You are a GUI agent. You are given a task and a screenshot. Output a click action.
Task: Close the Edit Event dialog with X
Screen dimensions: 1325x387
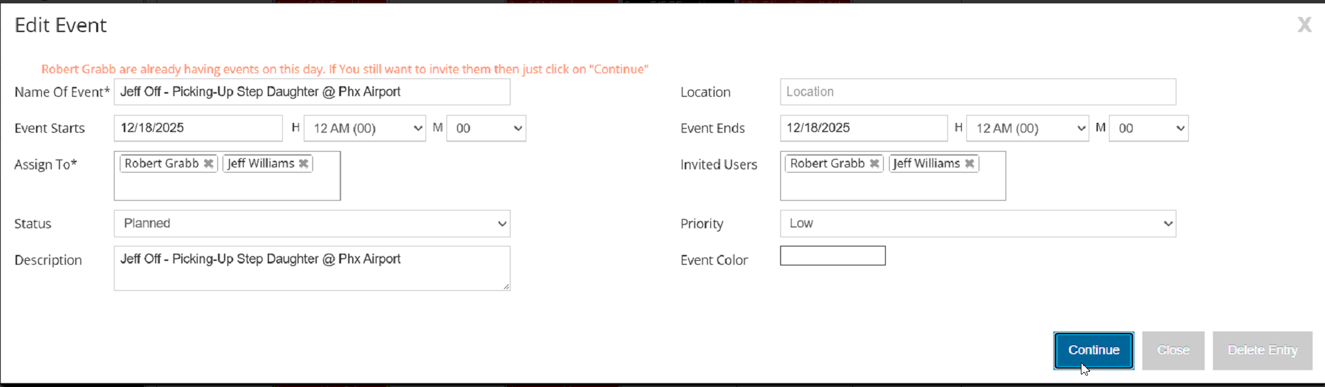[x=1304, y=25]
